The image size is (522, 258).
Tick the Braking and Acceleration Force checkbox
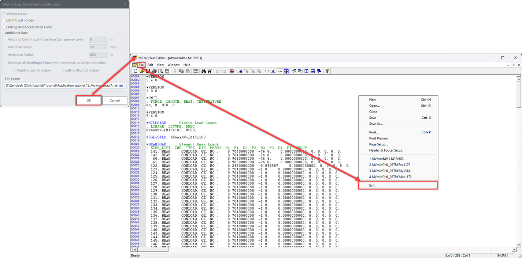point(4,27)
